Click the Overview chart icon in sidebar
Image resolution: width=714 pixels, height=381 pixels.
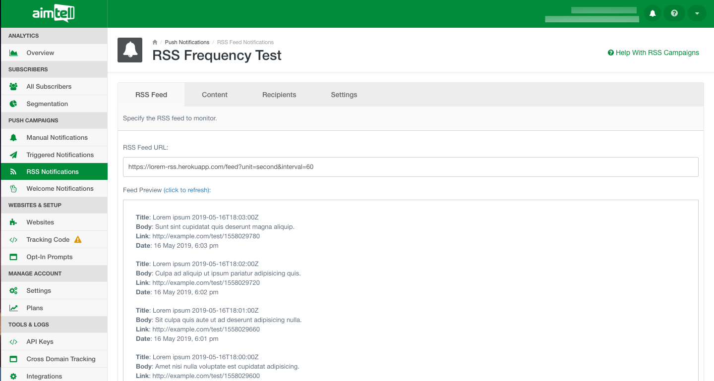[13, 53]
